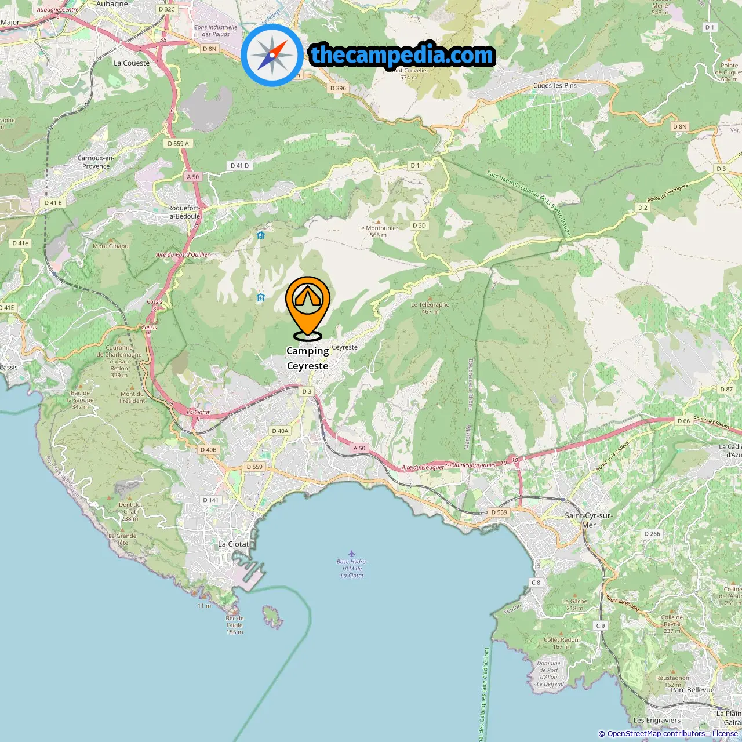Image resolution: width=742 pixels, height=742 pixels.
Task: Click the quarry hammer symbol near La Coueste
Action: (187, 110)
